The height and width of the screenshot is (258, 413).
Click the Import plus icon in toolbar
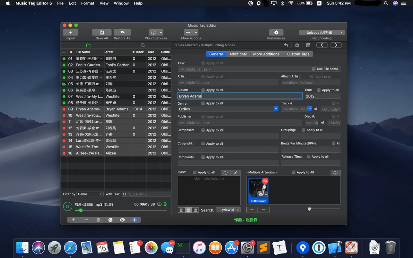pos(70,32)
